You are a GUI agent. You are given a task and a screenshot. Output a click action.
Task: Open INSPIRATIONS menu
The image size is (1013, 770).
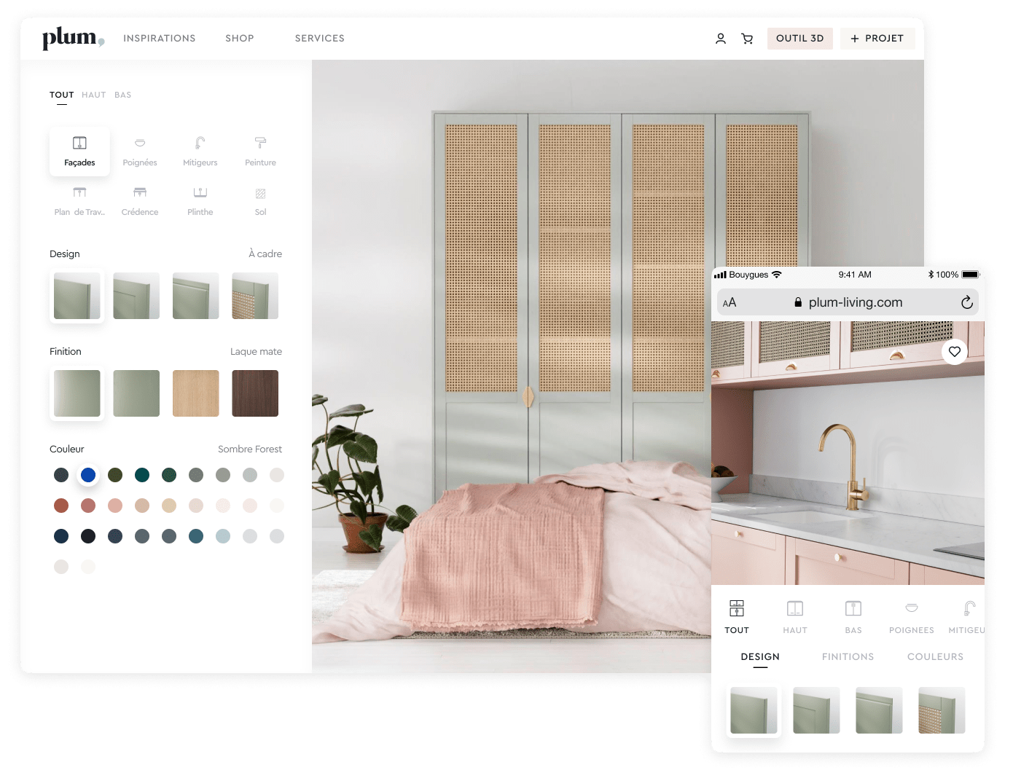click(160, 38)
